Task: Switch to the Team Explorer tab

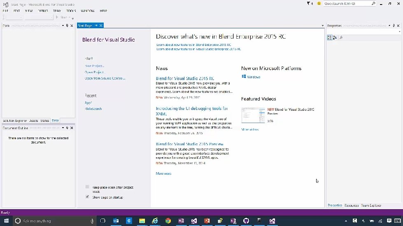Action: coord(371,205)
